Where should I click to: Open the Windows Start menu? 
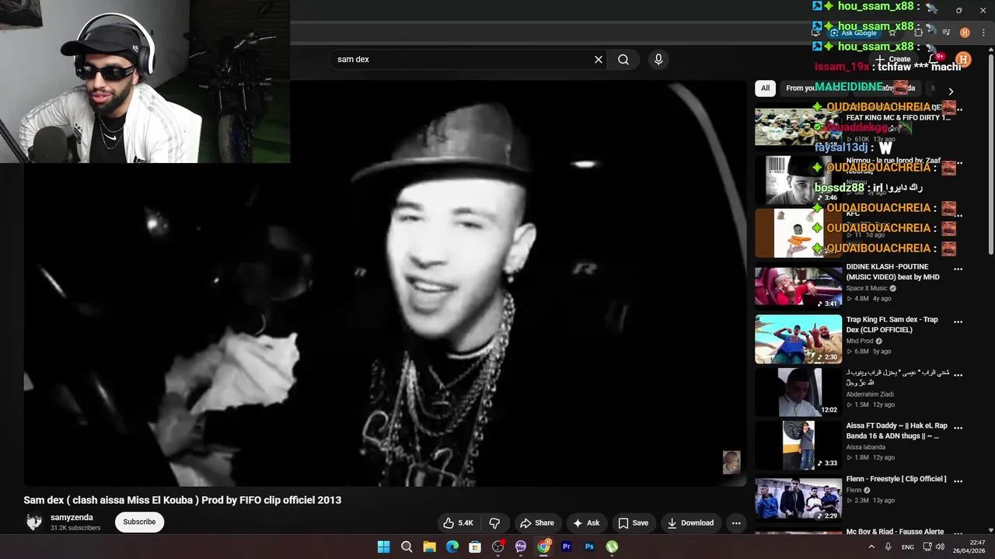point(383,547)
